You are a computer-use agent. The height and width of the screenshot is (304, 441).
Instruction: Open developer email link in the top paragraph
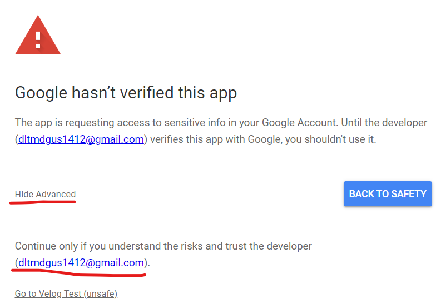[81, 139]
